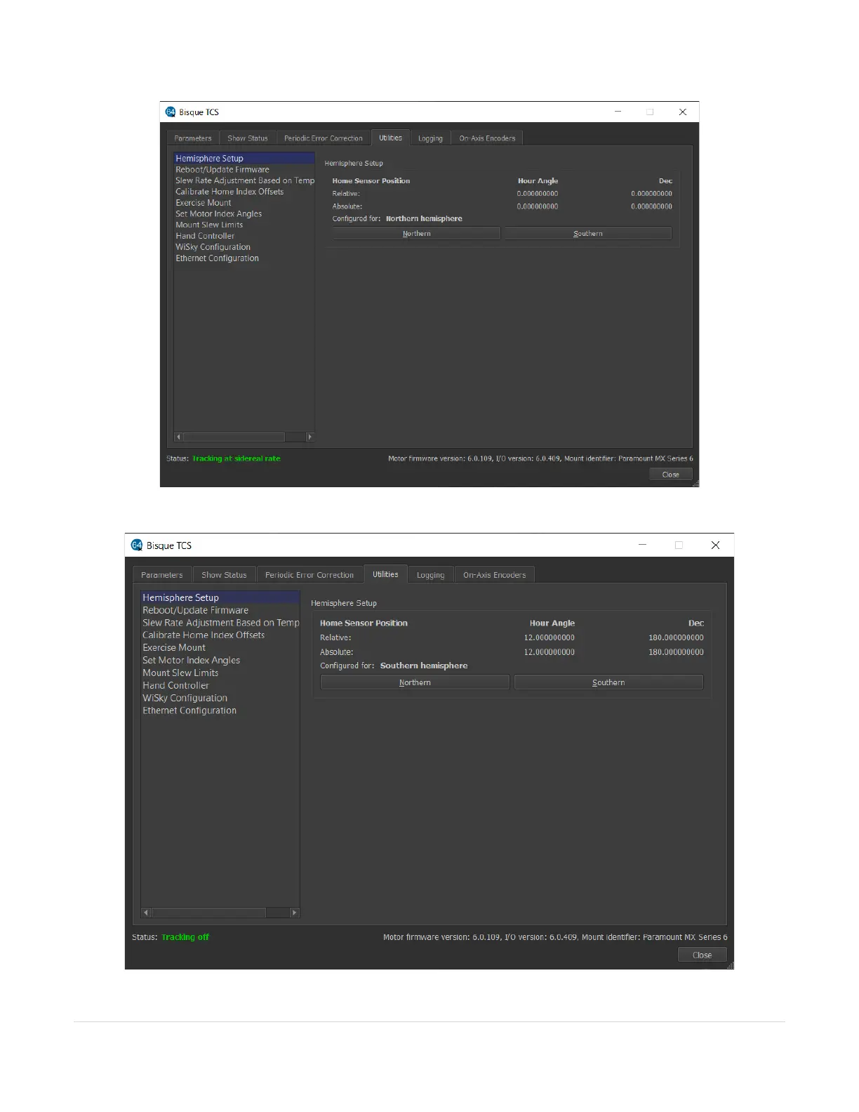
Task: Select Slew Rate Adjustment item in upper window
Action: pyautogui.click(x=244, y=180)
